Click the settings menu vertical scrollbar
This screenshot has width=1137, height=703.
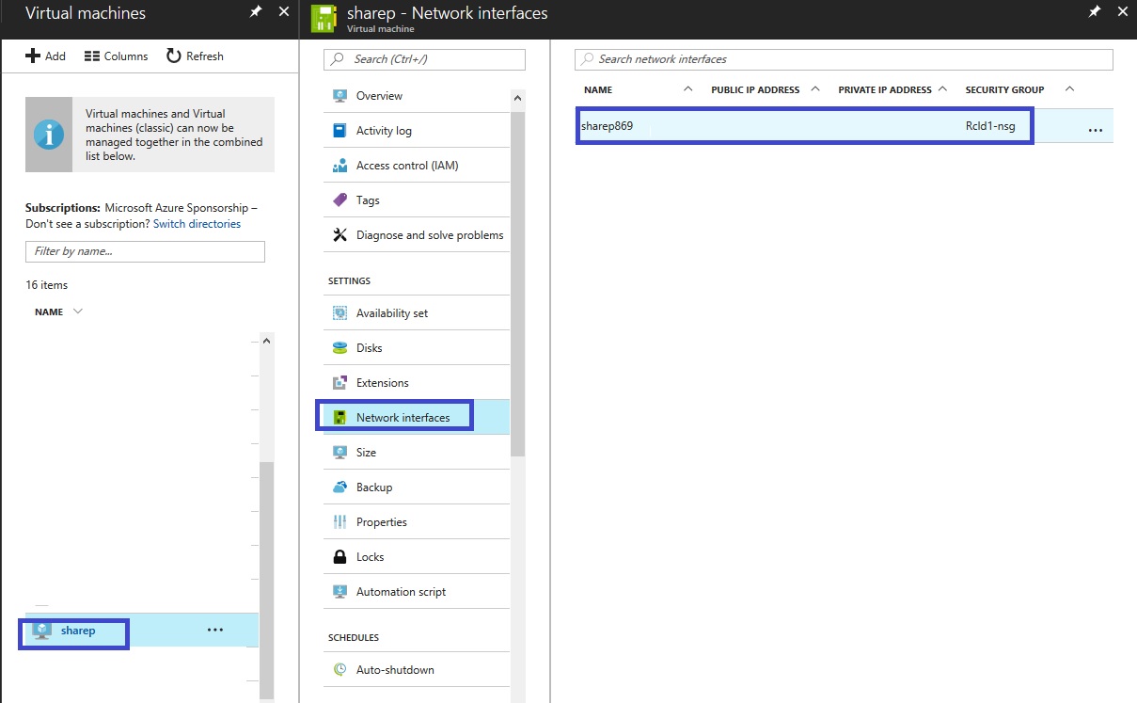point(517,282)
